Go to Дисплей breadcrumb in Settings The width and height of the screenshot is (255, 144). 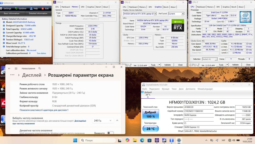(x=32, y=75)
